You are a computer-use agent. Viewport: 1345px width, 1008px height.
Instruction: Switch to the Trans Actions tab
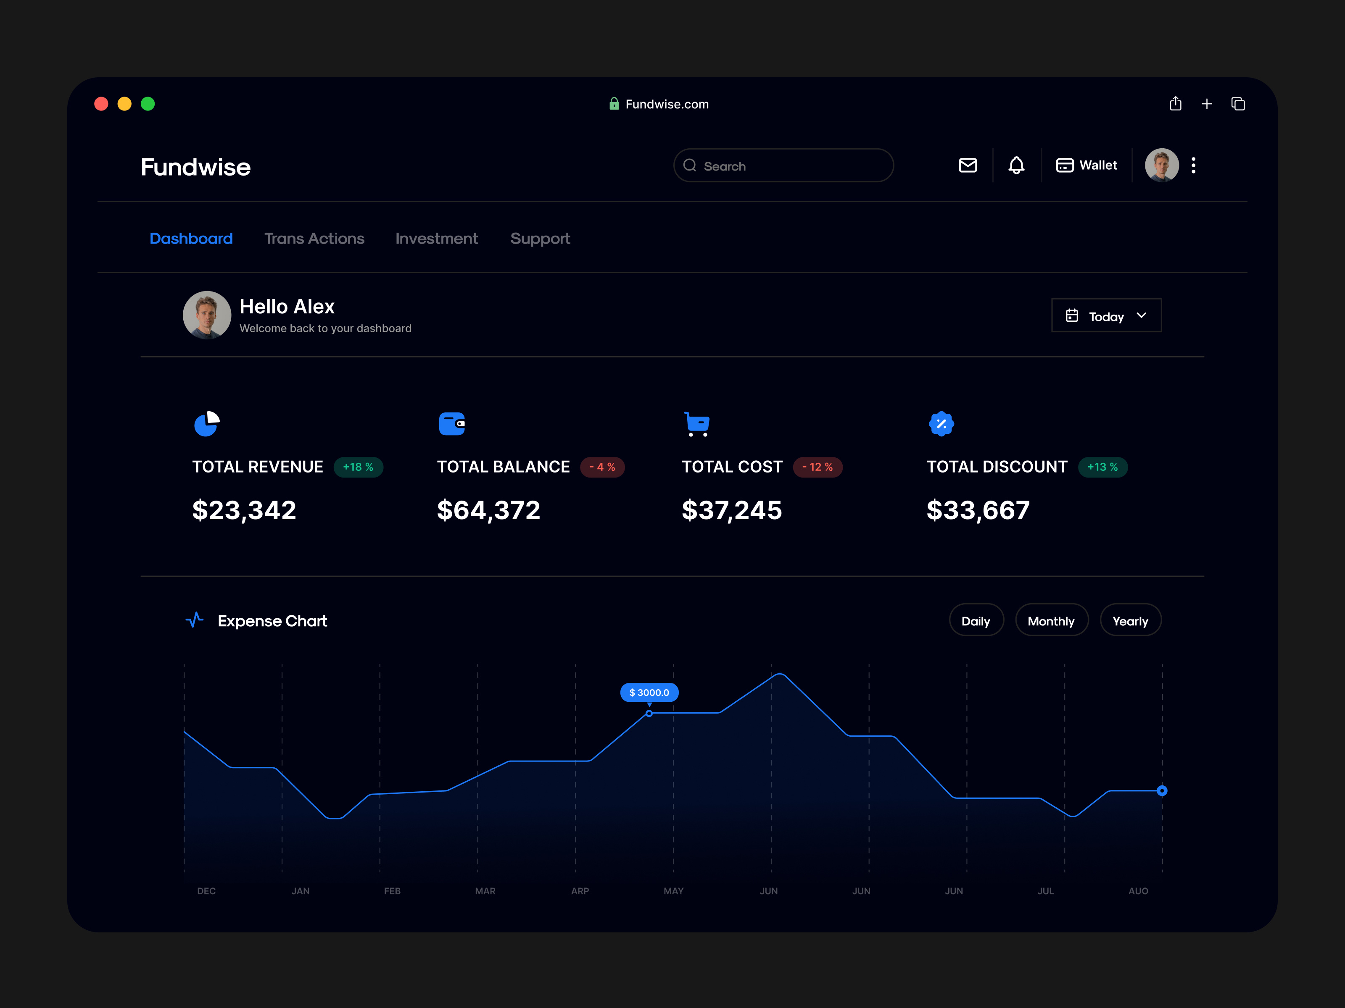point(314,238)
